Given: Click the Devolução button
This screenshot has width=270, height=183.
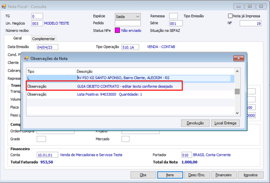Looking at the screenshot, I should [195, 123].
